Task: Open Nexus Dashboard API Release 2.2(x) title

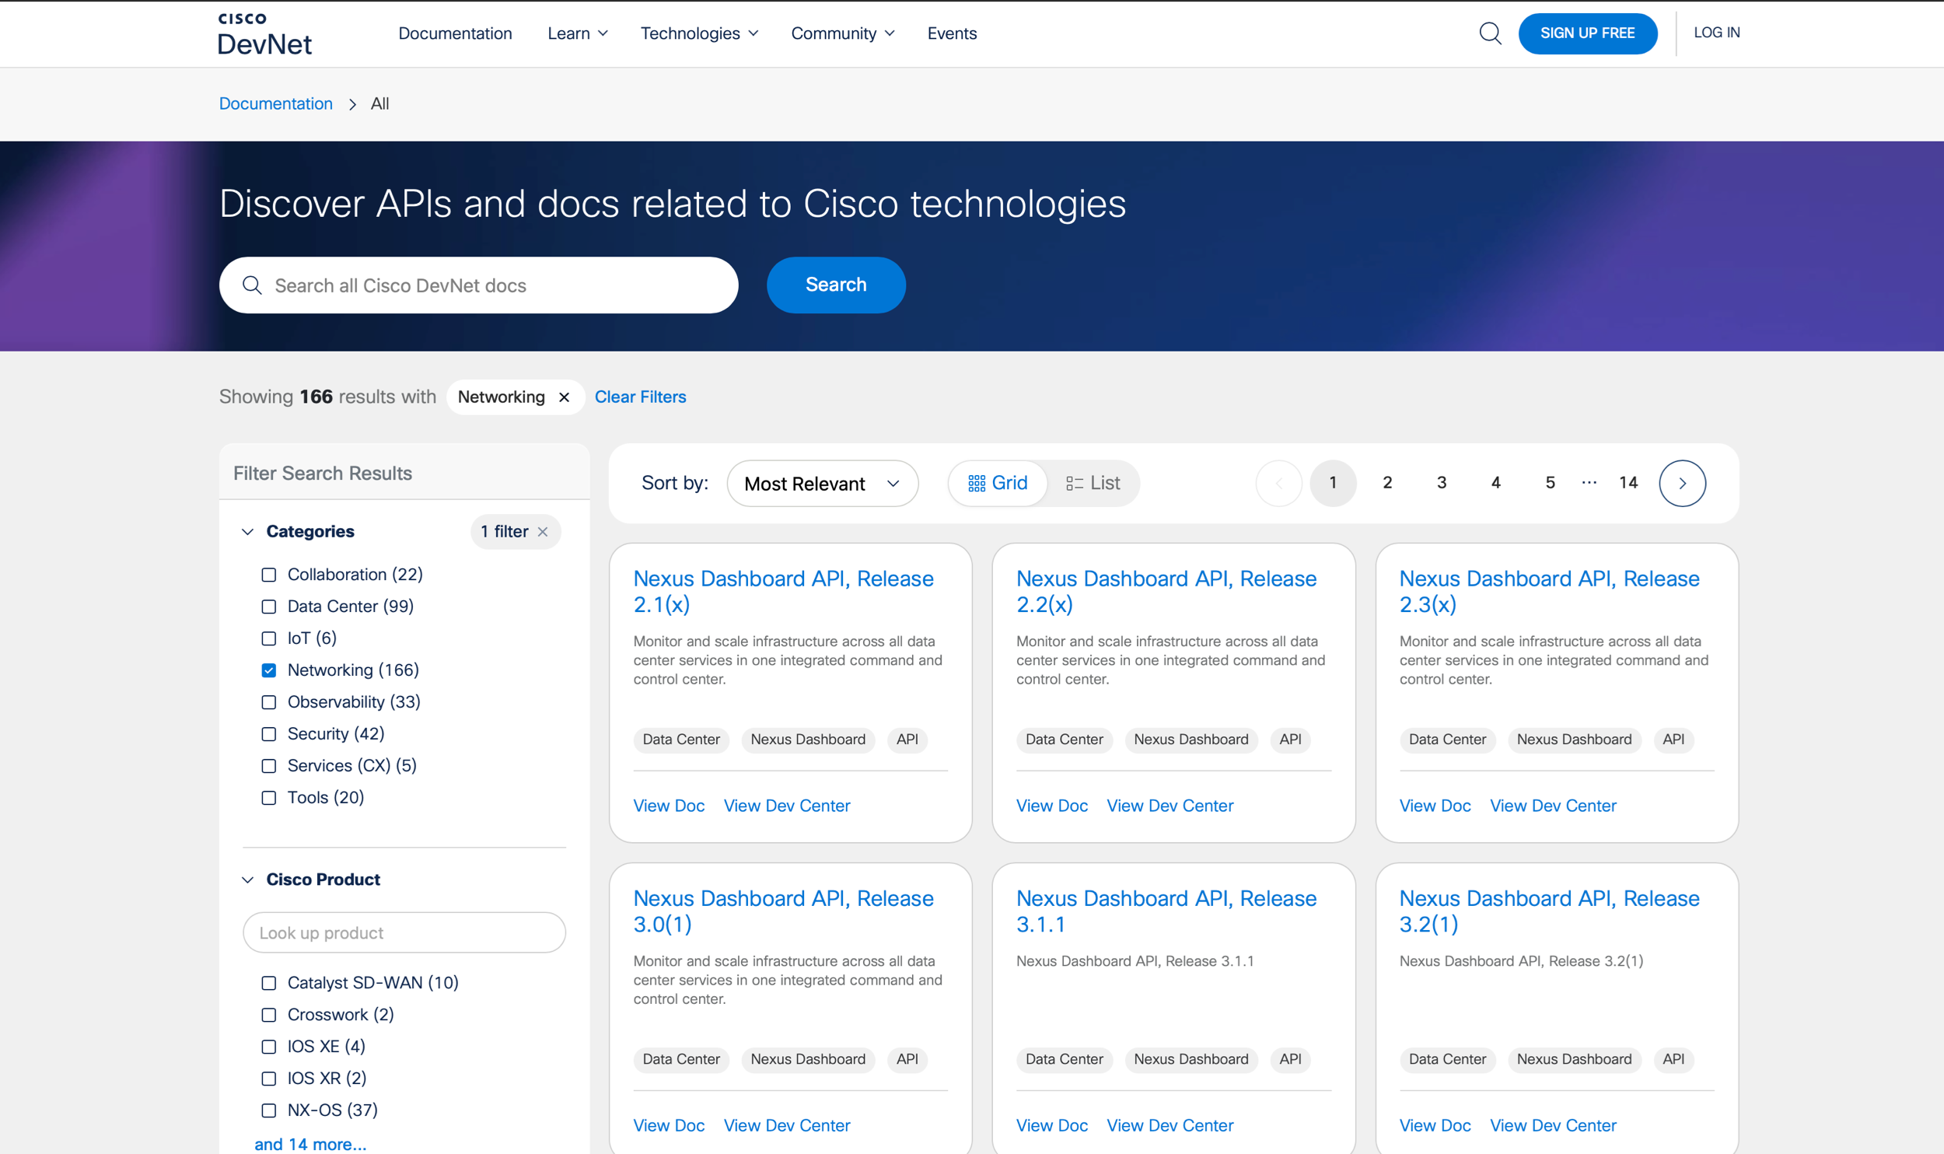Action: tap(1166, 591)
